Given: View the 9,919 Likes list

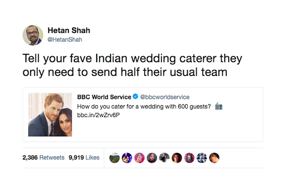Looking at the screenshot, I should tap(84, 157).
